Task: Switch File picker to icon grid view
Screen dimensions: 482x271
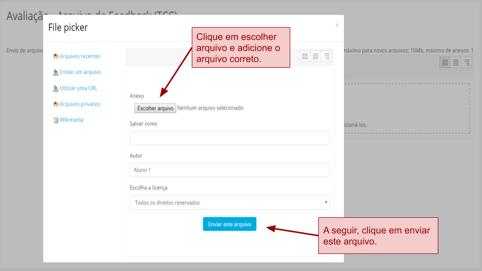Action: coord(305,56)
